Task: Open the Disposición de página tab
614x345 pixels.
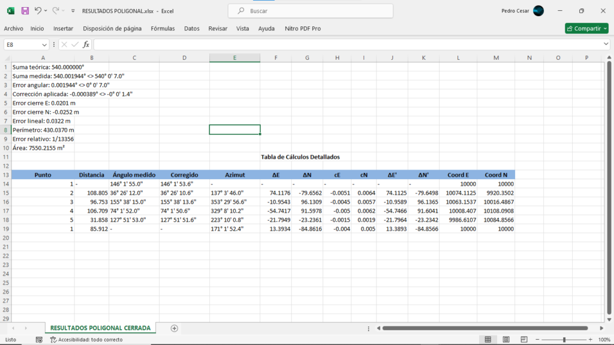Action: [x=112, y=28]
